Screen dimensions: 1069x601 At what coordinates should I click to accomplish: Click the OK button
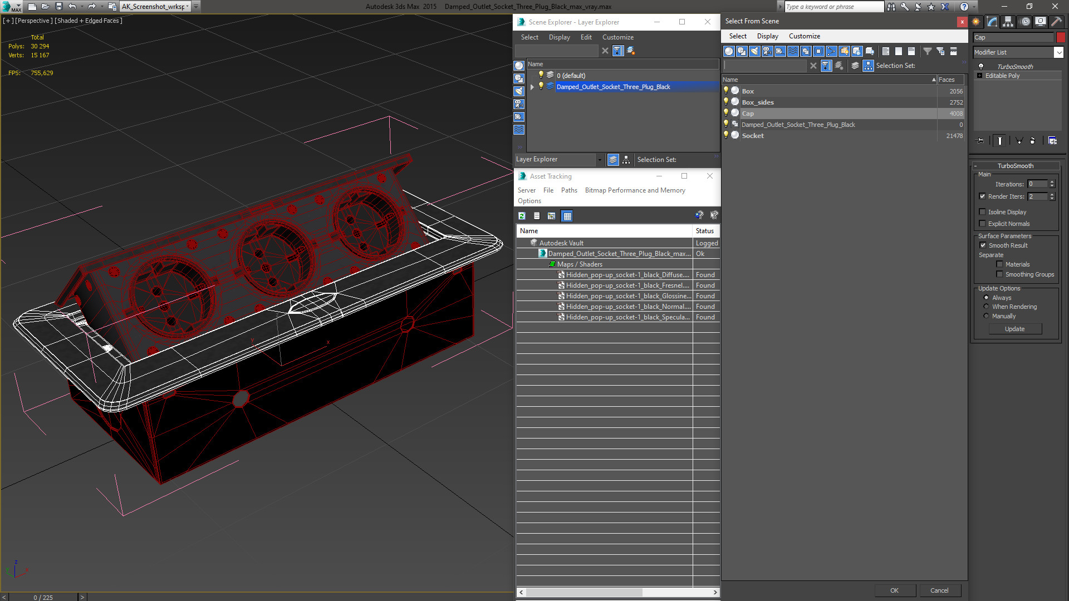(x=894, y=590)
